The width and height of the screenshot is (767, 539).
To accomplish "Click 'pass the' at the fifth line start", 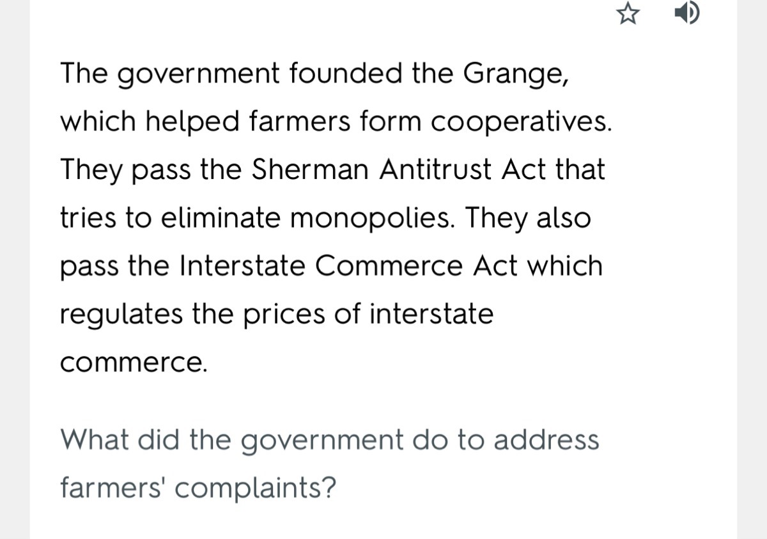I will tap(116, 266).
